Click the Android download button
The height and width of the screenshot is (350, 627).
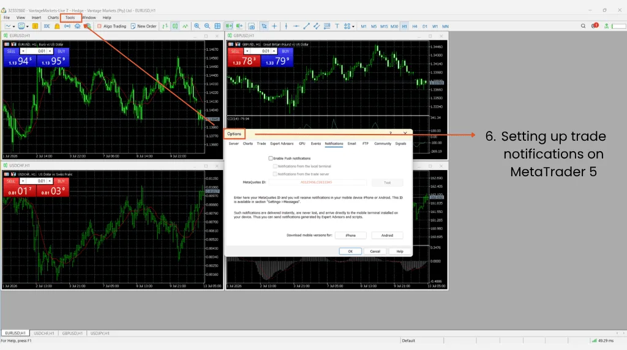[387, 236]
